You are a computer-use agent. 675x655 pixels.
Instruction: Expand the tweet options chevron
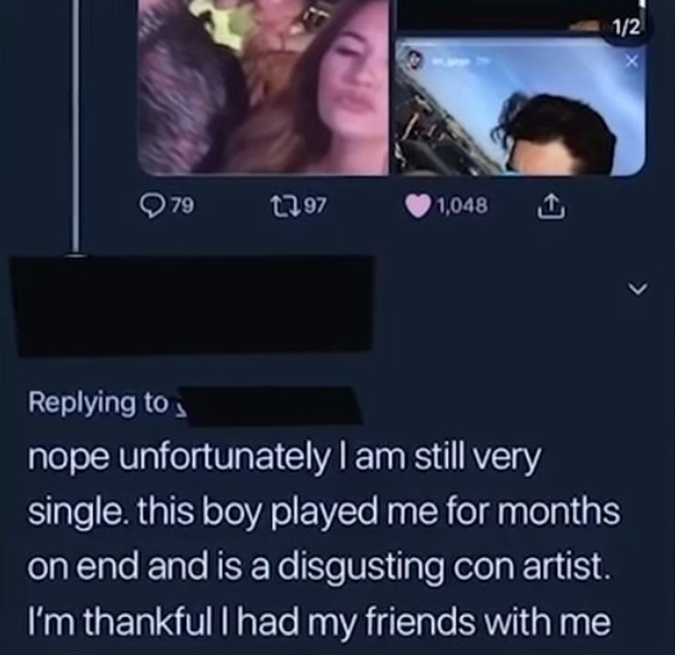pyautogui.click(x=640, y=291)
